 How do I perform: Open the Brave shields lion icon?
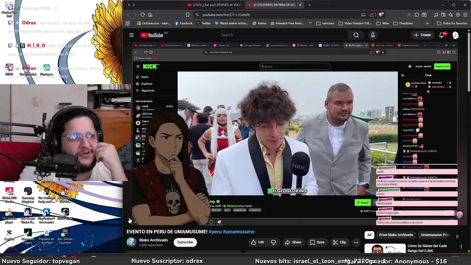point(380,15)
